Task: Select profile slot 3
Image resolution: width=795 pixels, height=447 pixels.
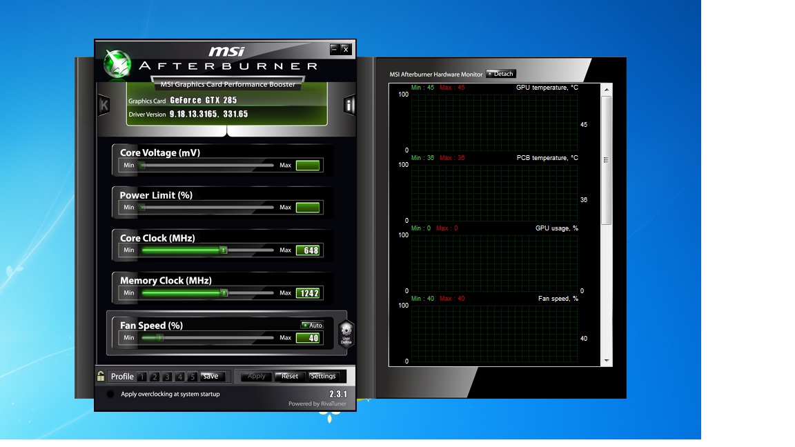Action: tap(167, 377)
